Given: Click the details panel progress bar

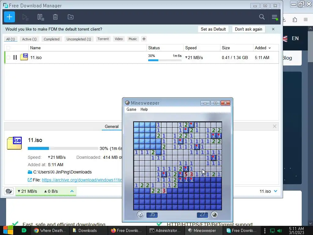Looking at the screenshot, I should (63, 148).
